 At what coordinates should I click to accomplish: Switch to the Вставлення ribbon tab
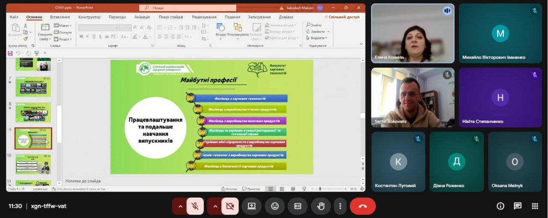click(x=60, y=17)
